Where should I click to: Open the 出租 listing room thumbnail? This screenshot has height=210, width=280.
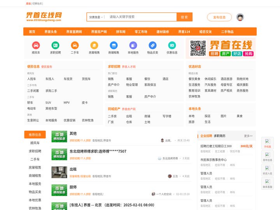59,172
